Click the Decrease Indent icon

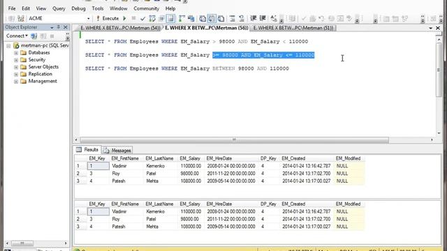(253, 19)
